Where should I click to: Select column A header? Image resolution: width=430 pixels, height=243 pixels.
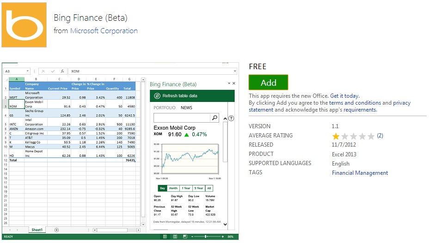click(x=17, y=79)
